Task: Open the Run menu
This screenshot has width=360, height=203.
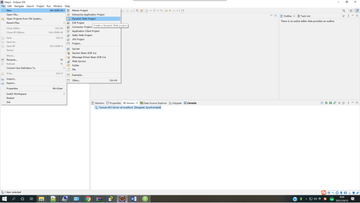Action: [49, 6]
